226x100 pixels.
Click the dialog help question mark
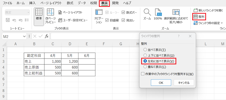click(x=179, y=36)
